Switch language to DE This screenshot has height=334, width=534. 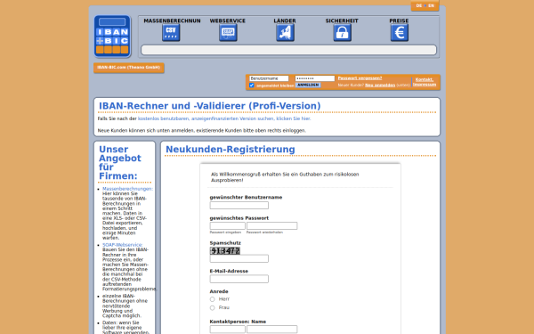(x=419, y=5)
